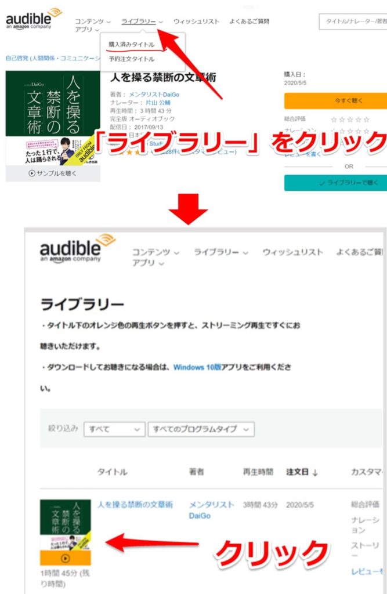Click the orange 今すぐ聴く button
This screenshot has width=387, height=594.
pyautogui.click(x=336, y=101)
